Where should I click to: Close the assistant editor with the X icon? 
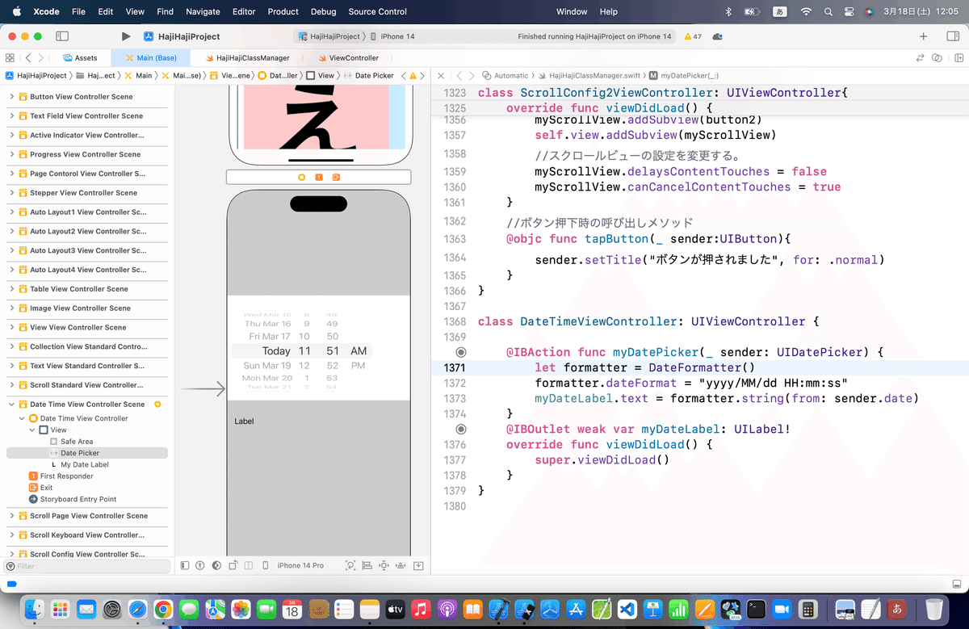point(441,75)
